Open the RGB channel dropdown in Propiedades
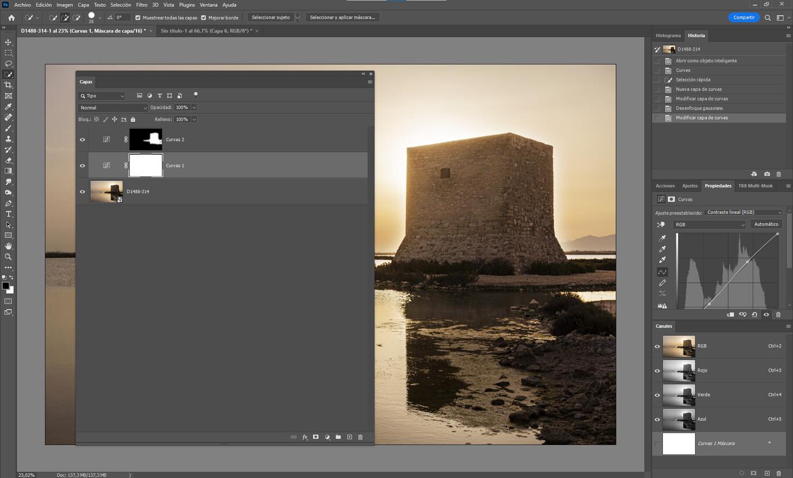 [709, 224]
